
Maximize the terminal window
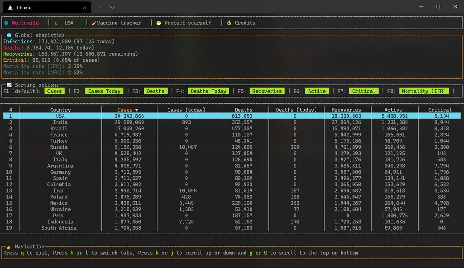pyautogui.click(x=438, y=6)
